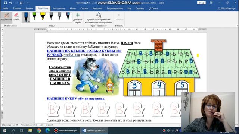The width and height of the screenshot is (239, 134).
Task: Choose the green marker pen
Action: coord(34,16)
